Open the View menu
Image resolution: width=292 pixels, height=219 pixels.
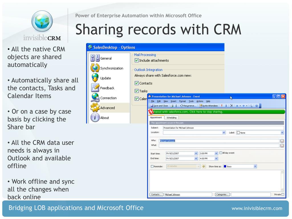pyautogui.click(x=166, y=101)
